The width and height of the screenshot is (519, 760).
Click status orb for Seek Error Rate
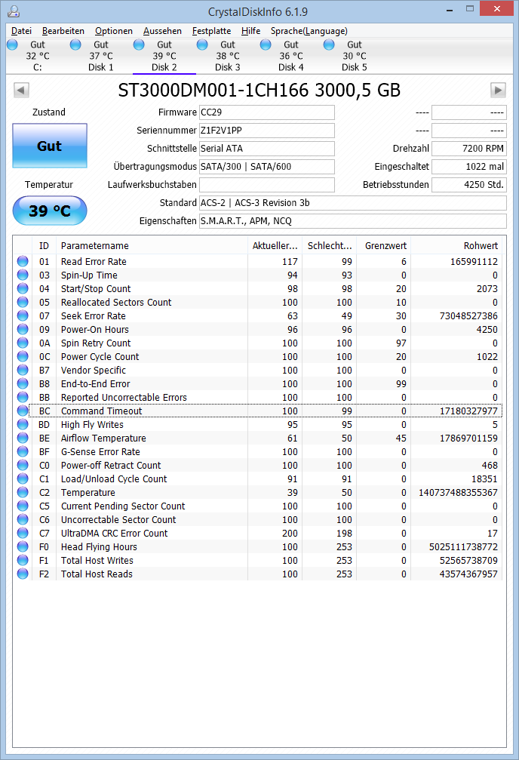coord(23,315)
